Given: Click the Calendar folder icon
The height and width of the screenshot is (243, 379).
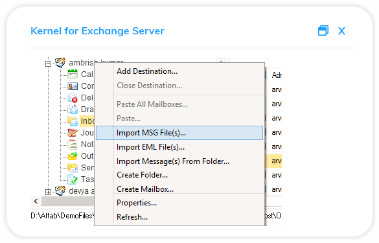Looking at the screenshot, I should [x=73, y=74].
